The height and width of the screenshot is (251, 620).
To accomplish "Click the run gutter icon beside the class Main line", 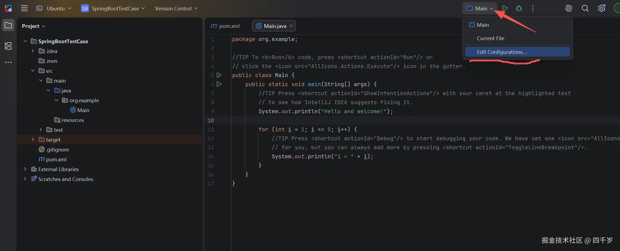I will (219, 75).
